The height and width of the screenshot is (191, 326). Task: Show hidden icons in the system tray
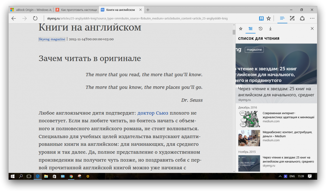click(x=280, y=176)
